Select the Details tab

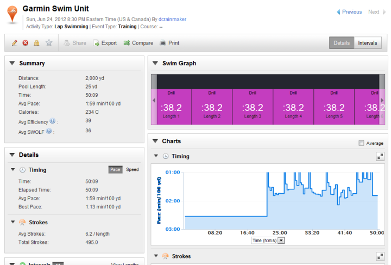(342, 43)
